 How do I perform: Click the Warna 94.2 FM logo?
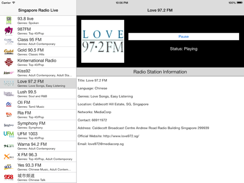(9, 146)
